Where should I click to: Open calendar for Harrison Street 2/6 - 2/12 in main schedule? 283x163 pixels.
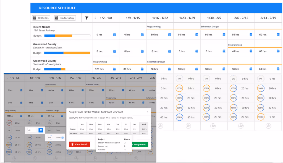251,51
